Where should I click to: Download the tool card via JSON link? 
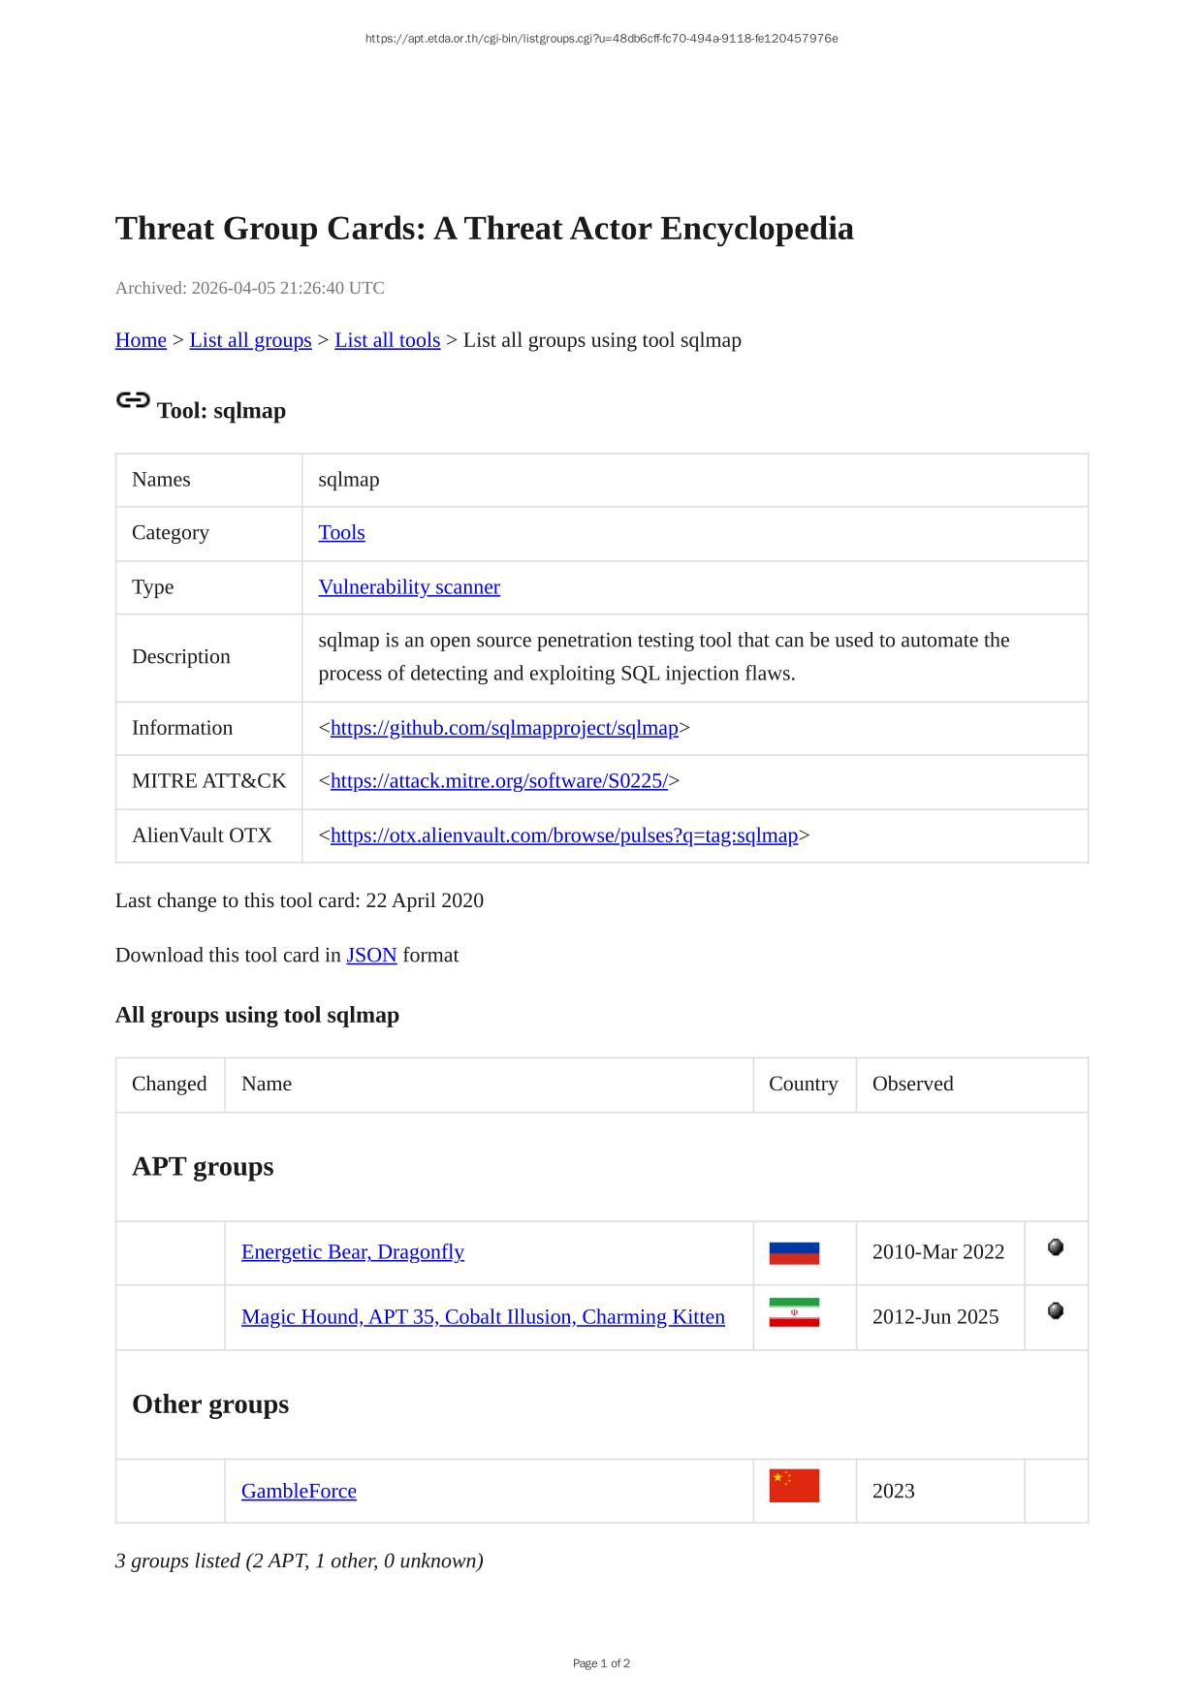(x=371, y=956)
